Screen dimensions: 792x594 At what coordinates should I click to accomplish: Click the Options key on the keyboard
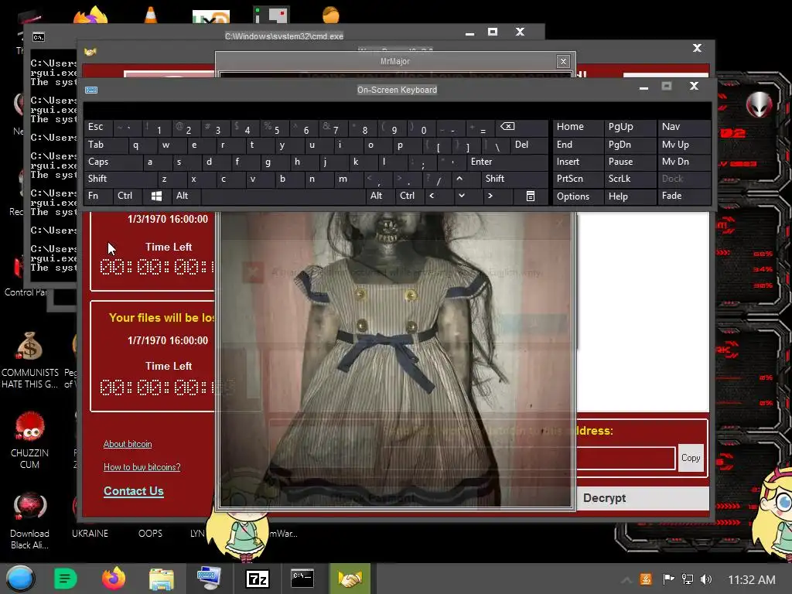(x=578, y=196)
